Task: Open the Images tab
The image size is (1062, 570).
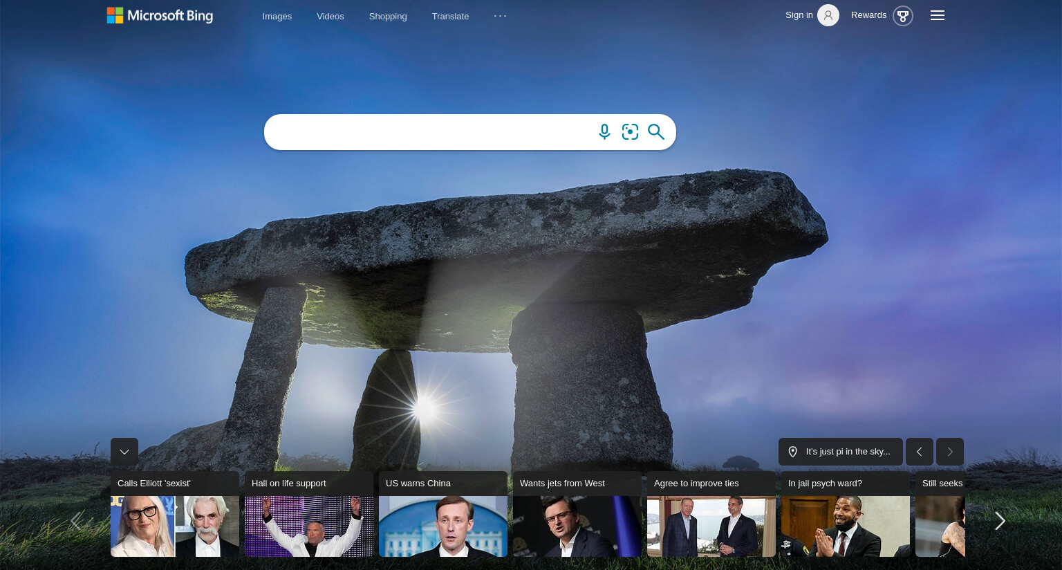Action: (277, 16)
